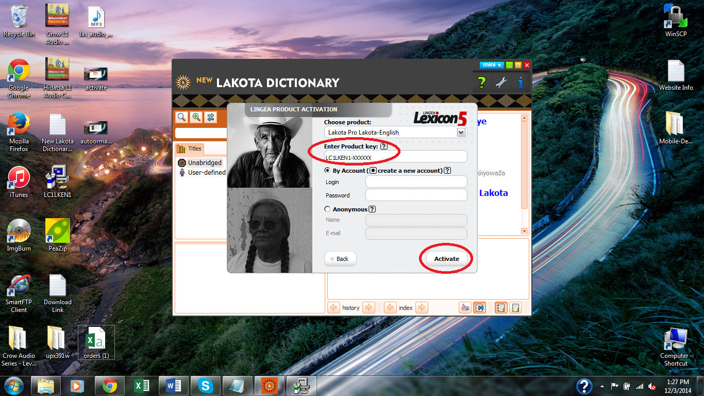Click the Back button in activation dialog

point(340,259)
